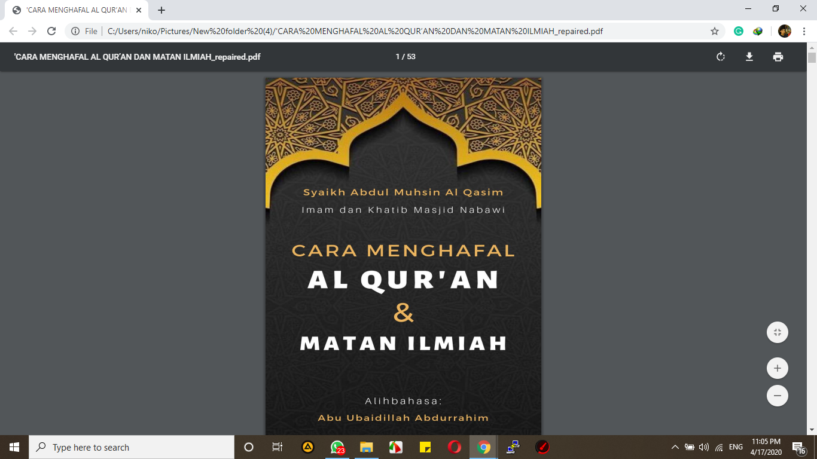Close the CARA MENGHAFAL AL QUR'AN tab
The width and height of the screenshot is (817, 459).
pyautogui.click(x=139, y=10)
